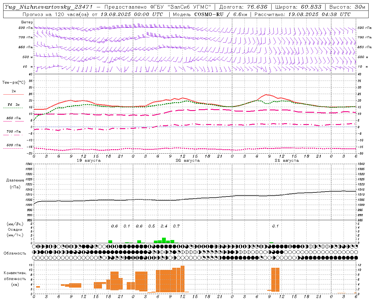Image resolution: width=373 pixels, height=299 pixels.
Task: Select the 'Широта: 60.833' header value
Action: 298,7
